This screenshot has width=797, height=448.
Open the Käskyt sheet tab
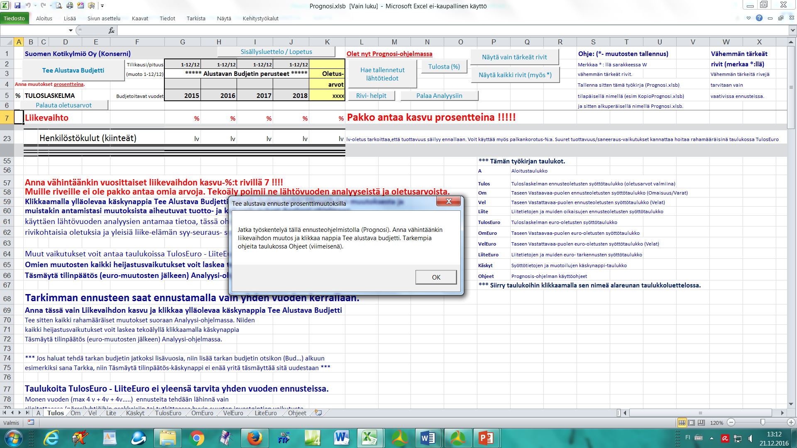tap(135, 413)
